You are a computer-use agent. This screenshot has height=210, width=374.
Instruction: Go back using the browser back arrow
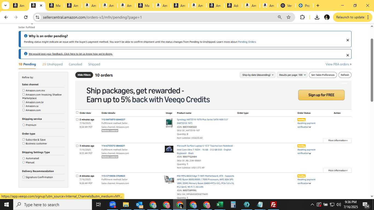(6, 17)
